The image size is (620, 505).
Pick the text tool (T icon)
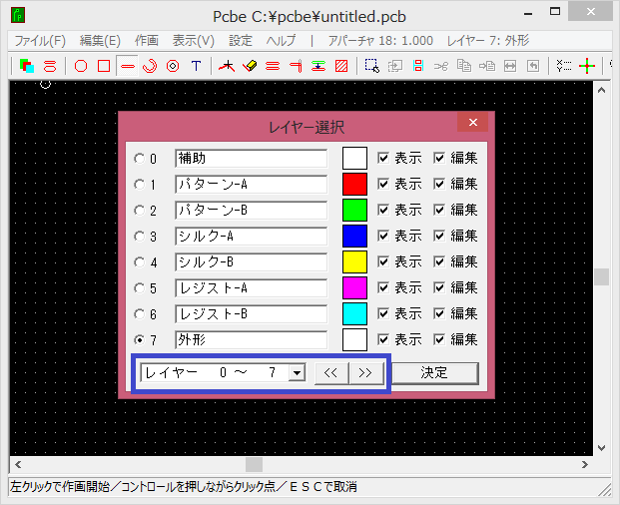pos(196,67)
